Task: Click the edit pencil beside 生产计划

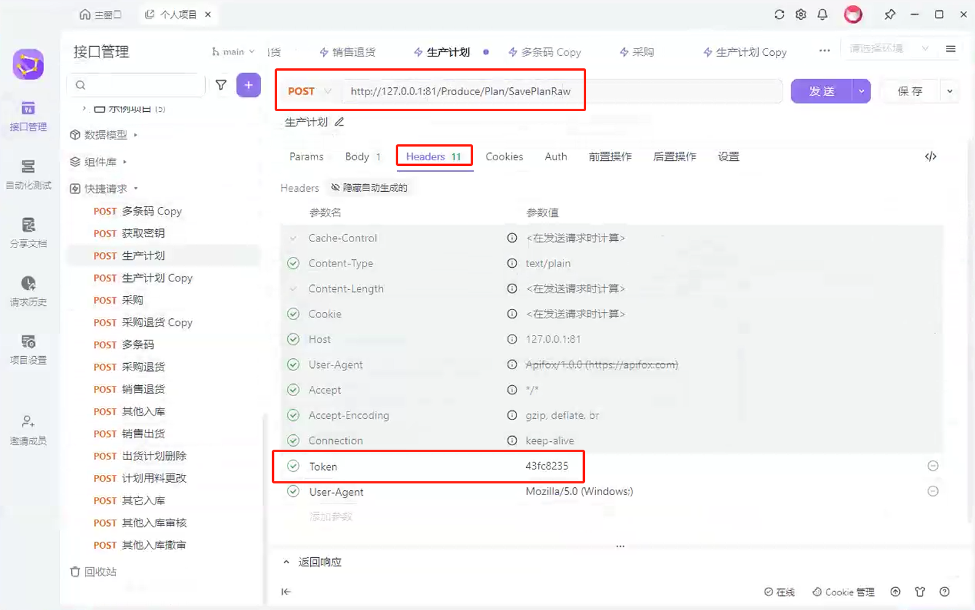Action: pos(339,122)
